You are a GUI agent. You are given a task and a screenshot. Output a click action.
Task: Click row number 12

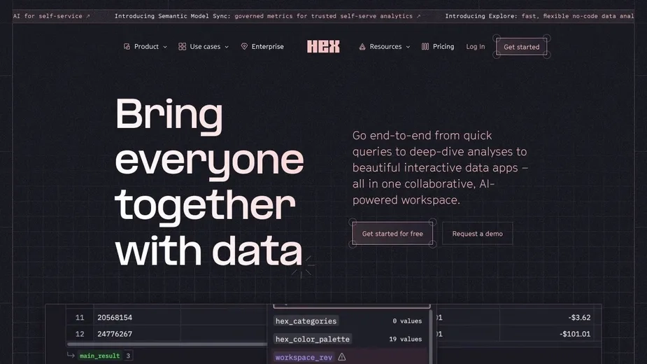(80, 334)
